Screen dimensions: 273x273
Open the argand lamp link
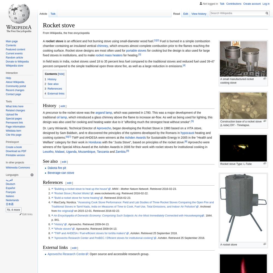(103, 113)
